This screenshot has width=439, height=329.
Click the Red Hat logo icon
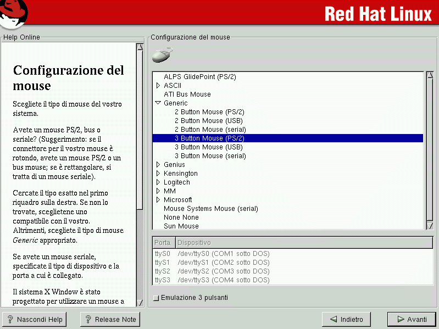click(x=13, y=13)
